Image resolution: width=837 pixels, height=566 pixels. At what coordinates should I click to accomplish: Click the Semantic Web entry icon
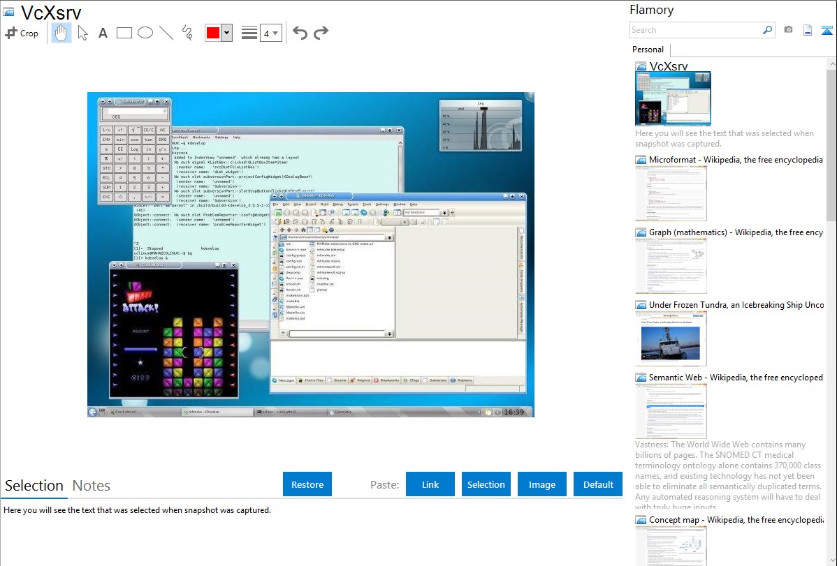tap(641, 377)
